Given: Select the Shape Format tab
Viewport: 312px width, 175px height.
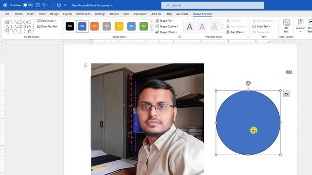Looking at the screenshot, I should point(202,14).
